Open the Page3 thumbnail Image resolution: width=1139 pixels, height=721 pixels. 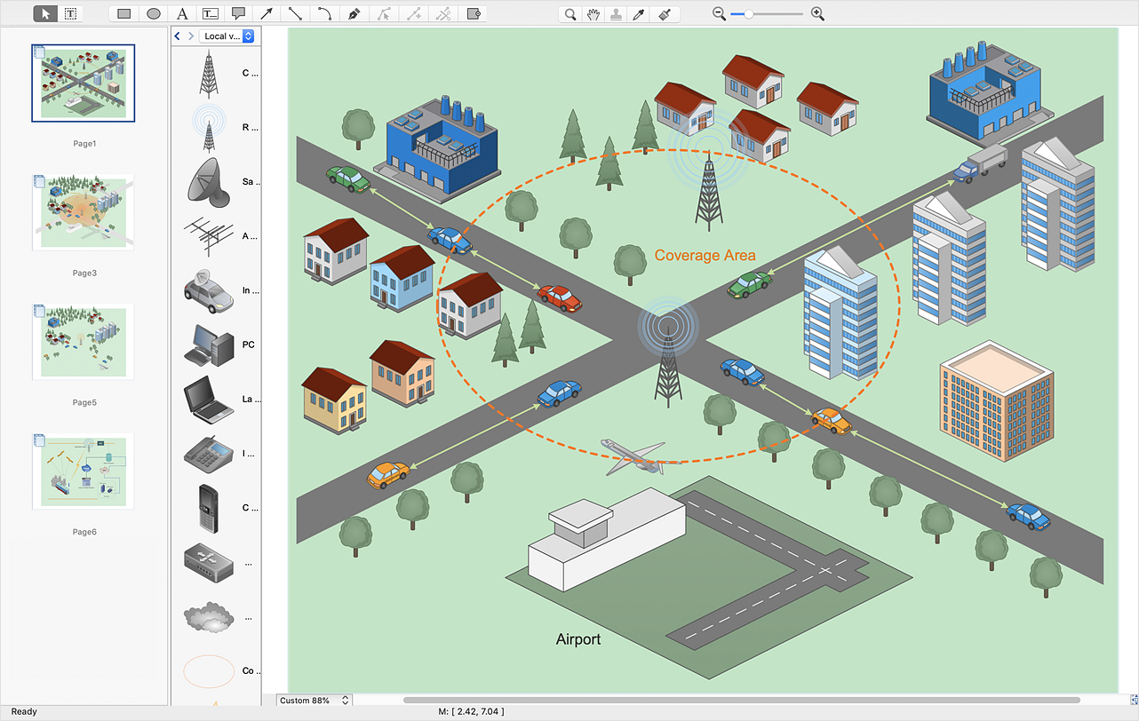pyautogui.click(x=84, y=213)
